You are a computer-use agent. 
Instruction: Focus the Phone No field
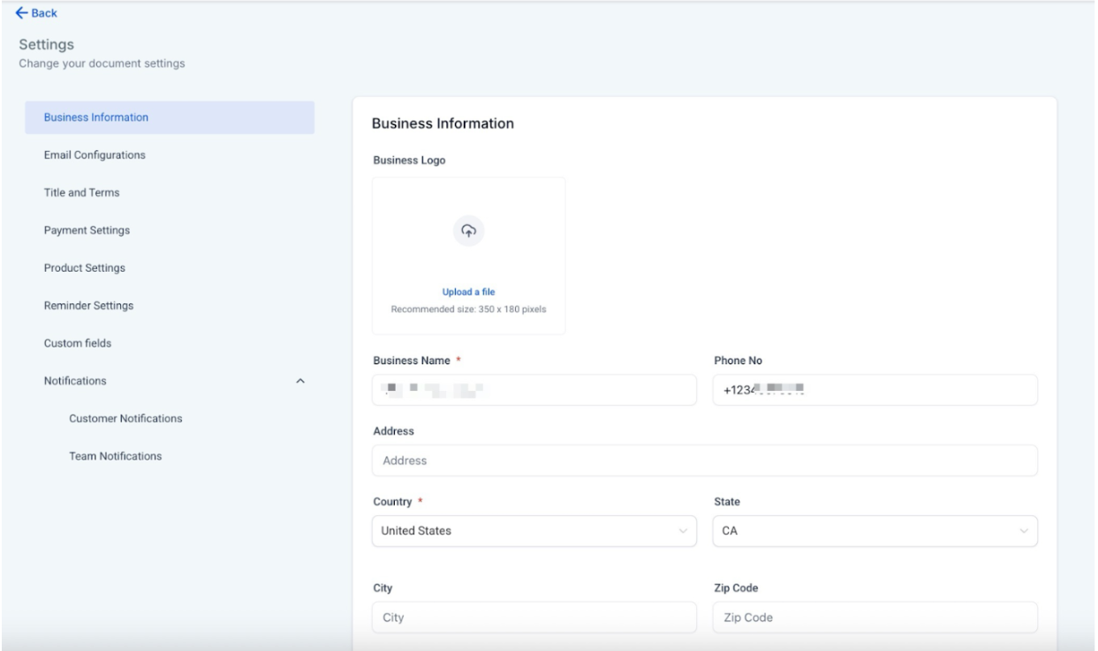[874, 390]
